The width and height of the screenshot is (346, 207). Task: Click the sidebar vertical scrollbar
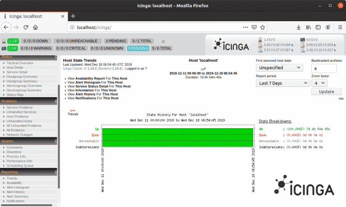point(59,137)
